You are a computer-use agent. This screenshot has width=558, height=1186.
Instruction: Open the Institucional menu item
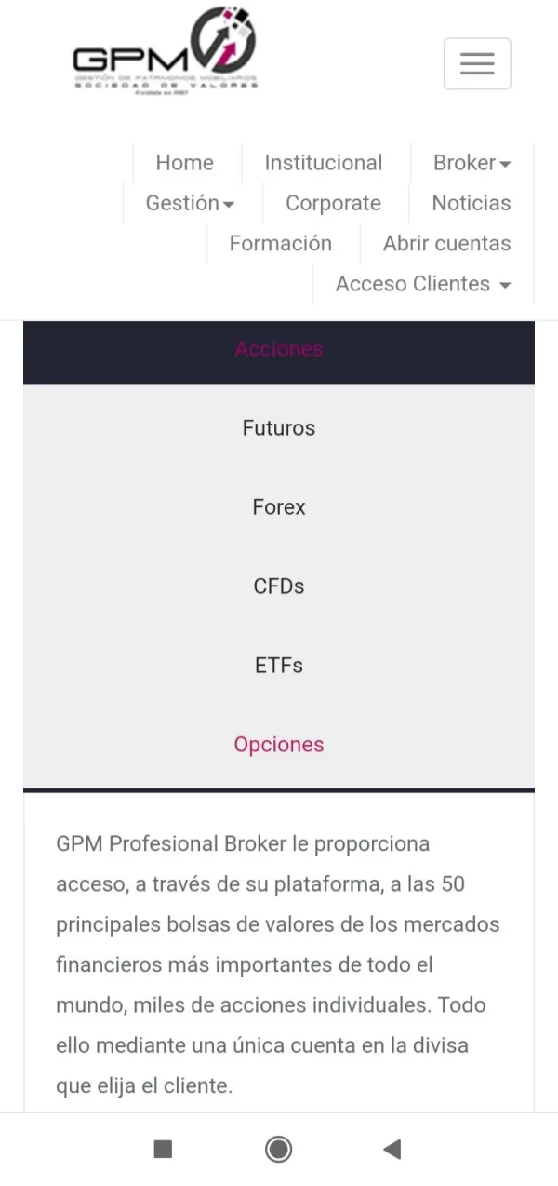pyautogui.click(x=323, y=163)
